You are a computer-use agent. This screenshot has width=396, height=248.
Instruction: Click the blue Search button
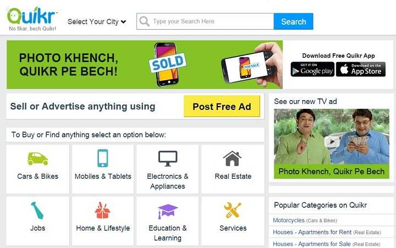(294, 21)
